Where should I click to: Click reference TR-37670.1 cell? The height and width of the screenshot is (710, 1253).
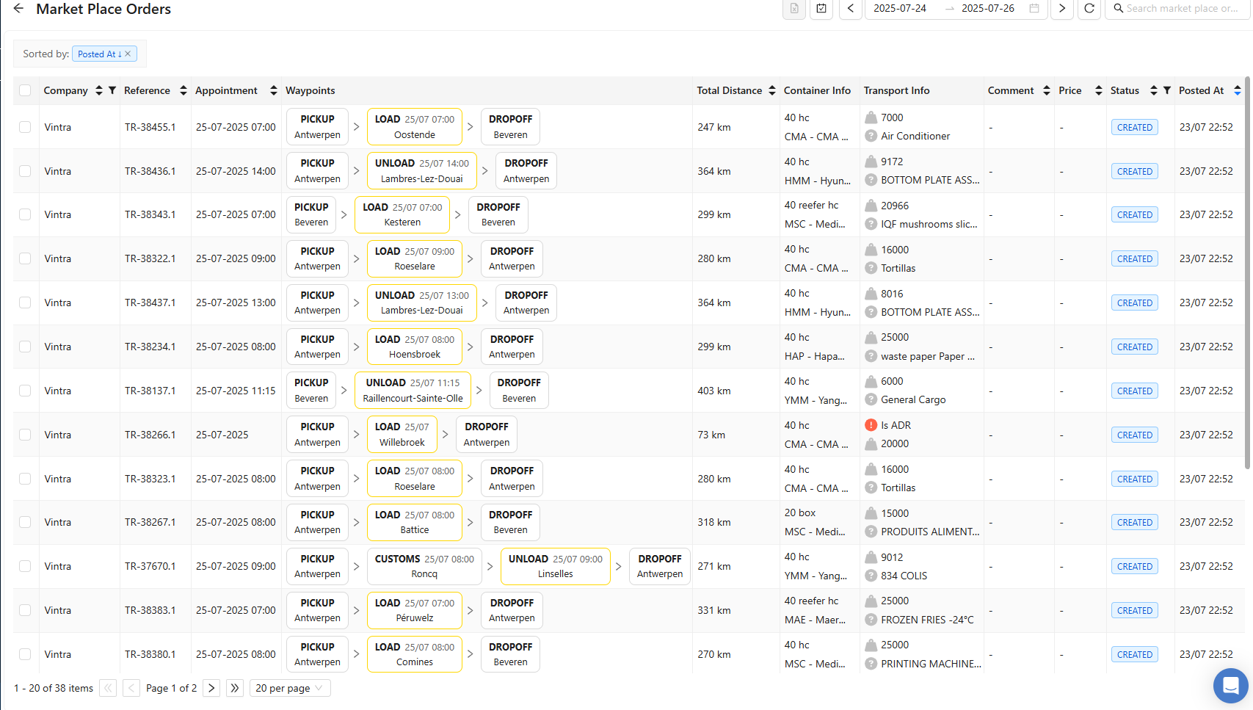150,566
